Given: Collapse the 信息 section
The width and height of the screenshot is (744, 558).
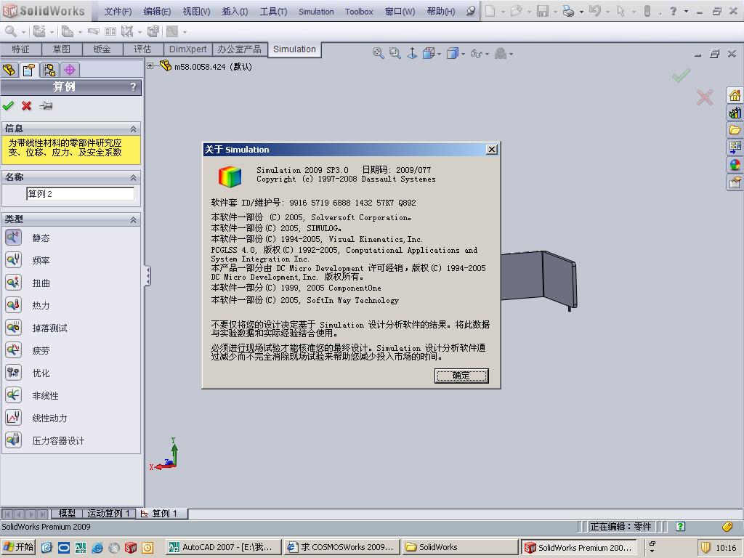Looking at the screenshot, I should tap(134, 129).
